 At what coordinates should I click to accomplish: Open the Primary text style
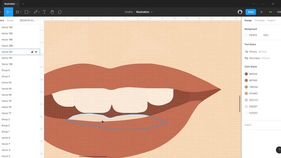256,52
